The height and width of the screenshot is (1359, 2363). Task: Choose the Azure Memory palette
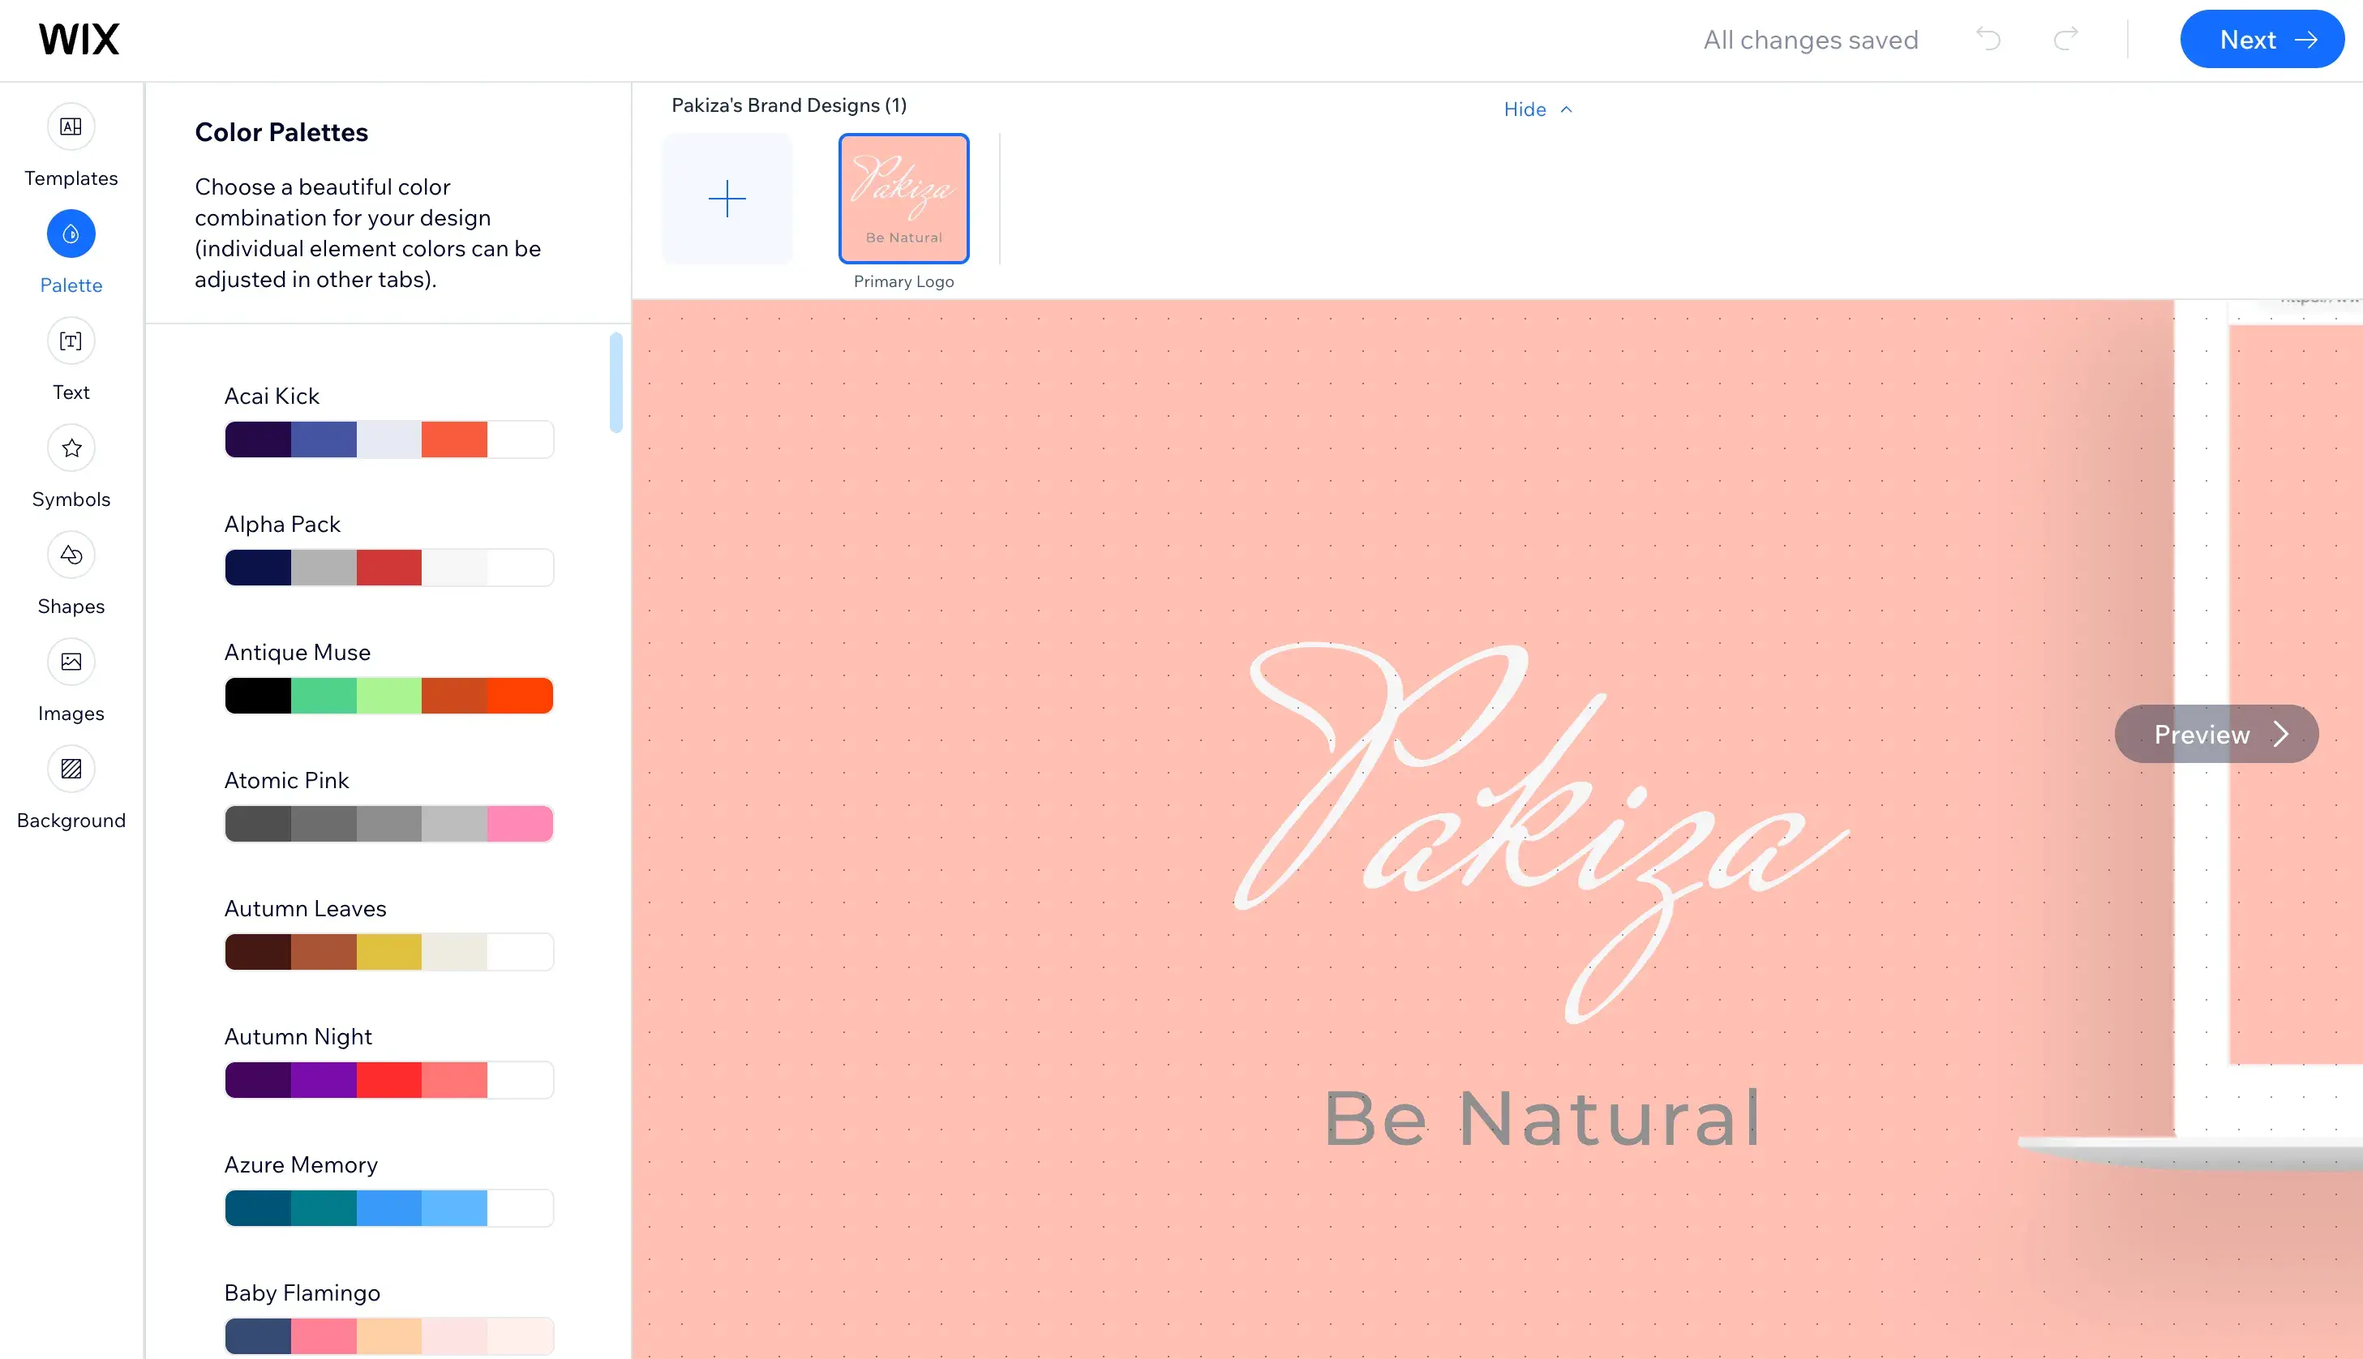click(389, 1209)
